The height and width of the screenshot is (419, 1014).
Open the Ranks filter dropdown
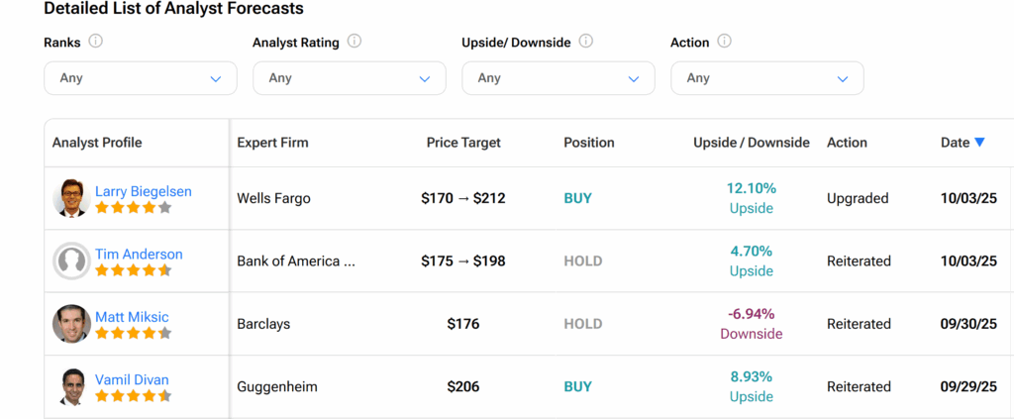[141, 78]
